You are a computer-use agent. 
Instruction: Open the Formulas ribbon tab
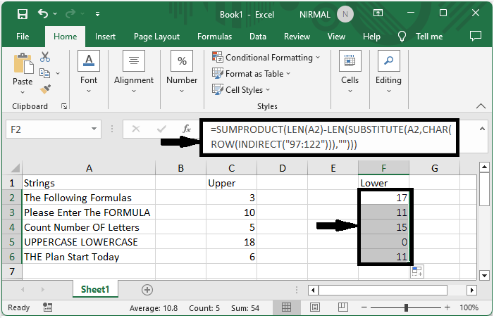click(214, 37)
